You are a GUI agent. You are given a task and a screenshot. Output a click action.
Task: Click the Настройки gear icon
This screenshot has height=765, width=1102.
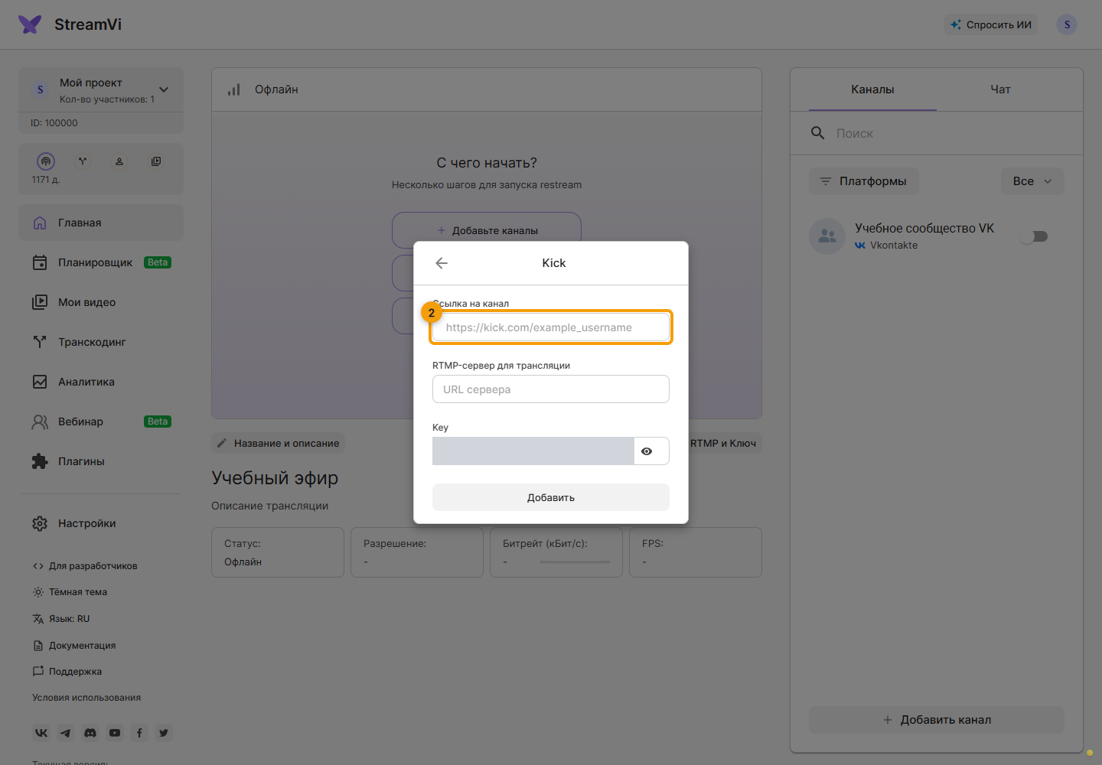[x=40, y=523]
